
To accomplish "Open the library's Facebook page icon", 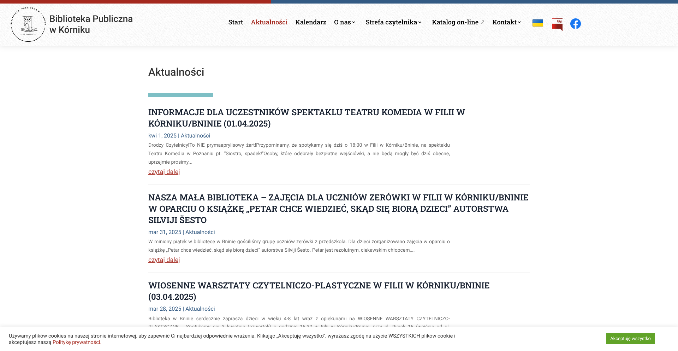I will tap(575, 24).
